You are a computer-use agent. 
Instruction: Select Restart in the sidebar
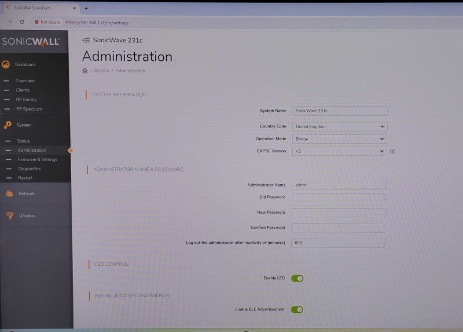(x=25, y=178)
